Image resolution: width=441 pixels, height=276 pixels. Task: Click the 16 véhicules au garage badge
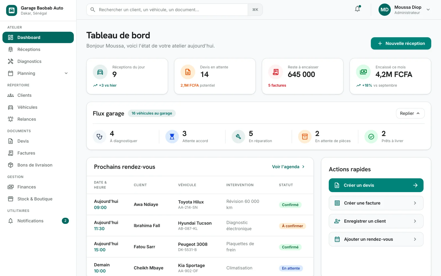pyautogui.click(x=152, y=113)
